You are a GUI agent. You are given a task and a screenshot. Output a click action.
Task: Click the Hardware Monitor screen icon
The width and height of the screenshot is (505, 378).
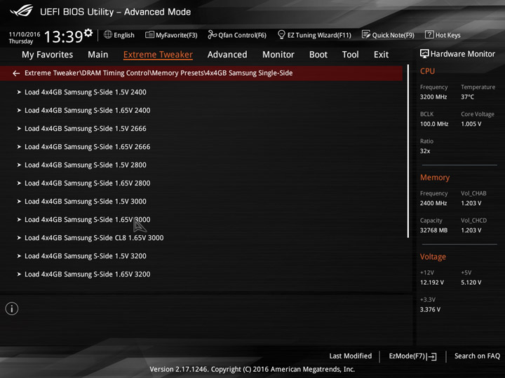(424, 54)
